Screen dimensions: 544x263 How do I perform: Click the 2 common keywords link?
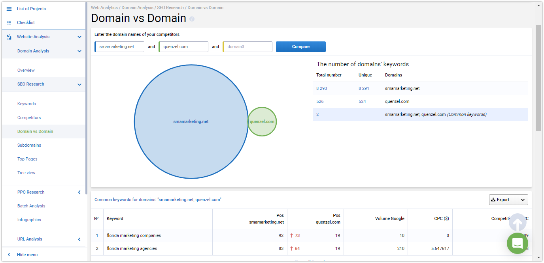point(317,114)
